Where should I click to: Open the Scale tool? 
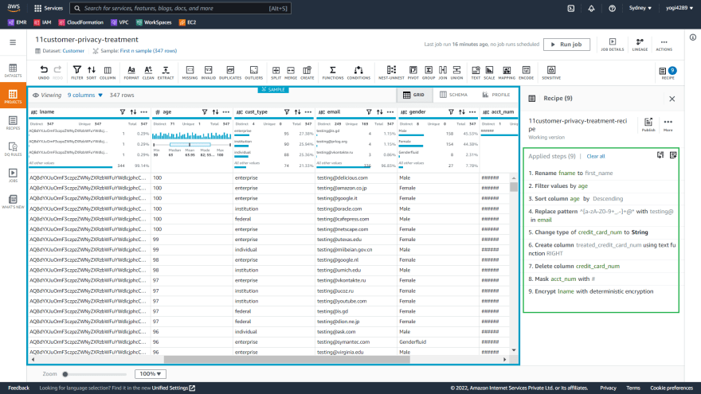tap(490, 72)
